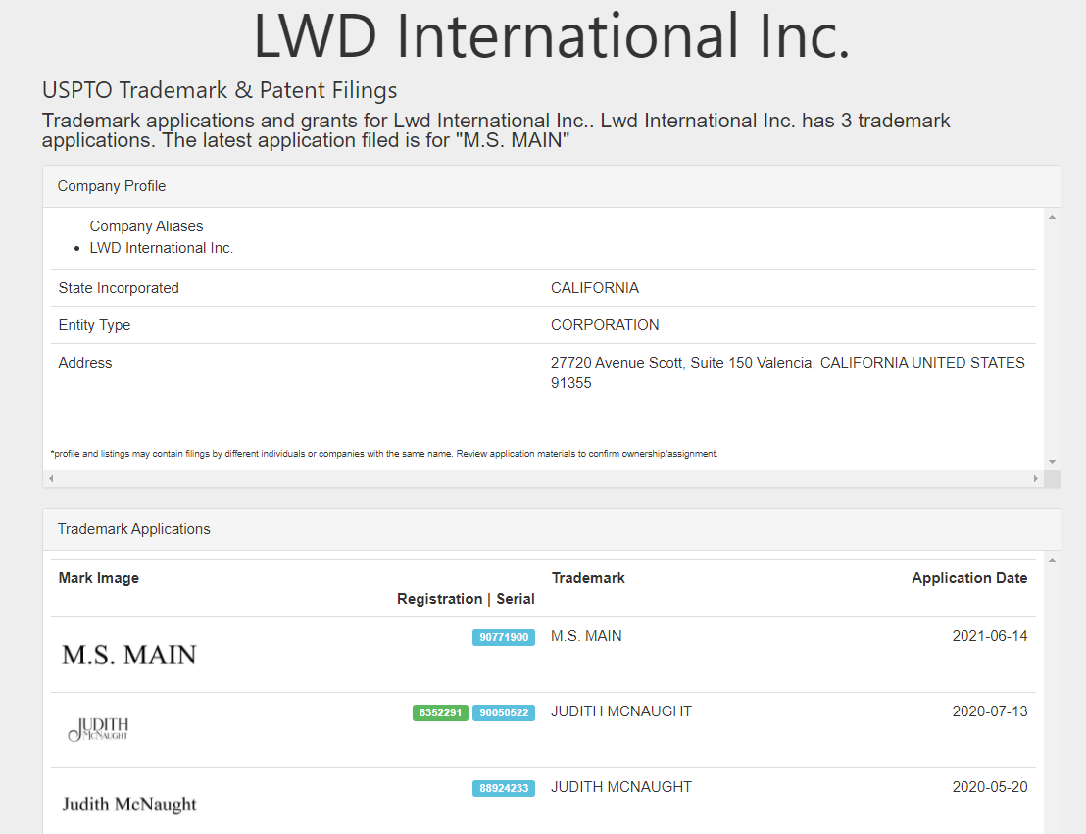1086x834 pixels.
Task: Open JUDITH MCNAUGHT trademark filed 2020-05-20
Action: 621,787
